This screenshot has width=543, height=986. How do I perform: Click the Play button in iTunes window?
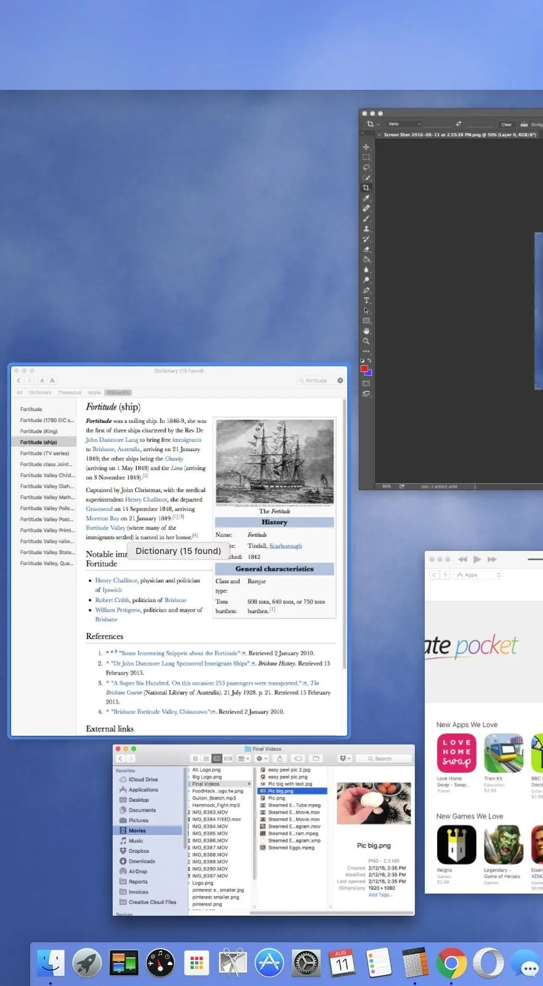coord(477,559)
